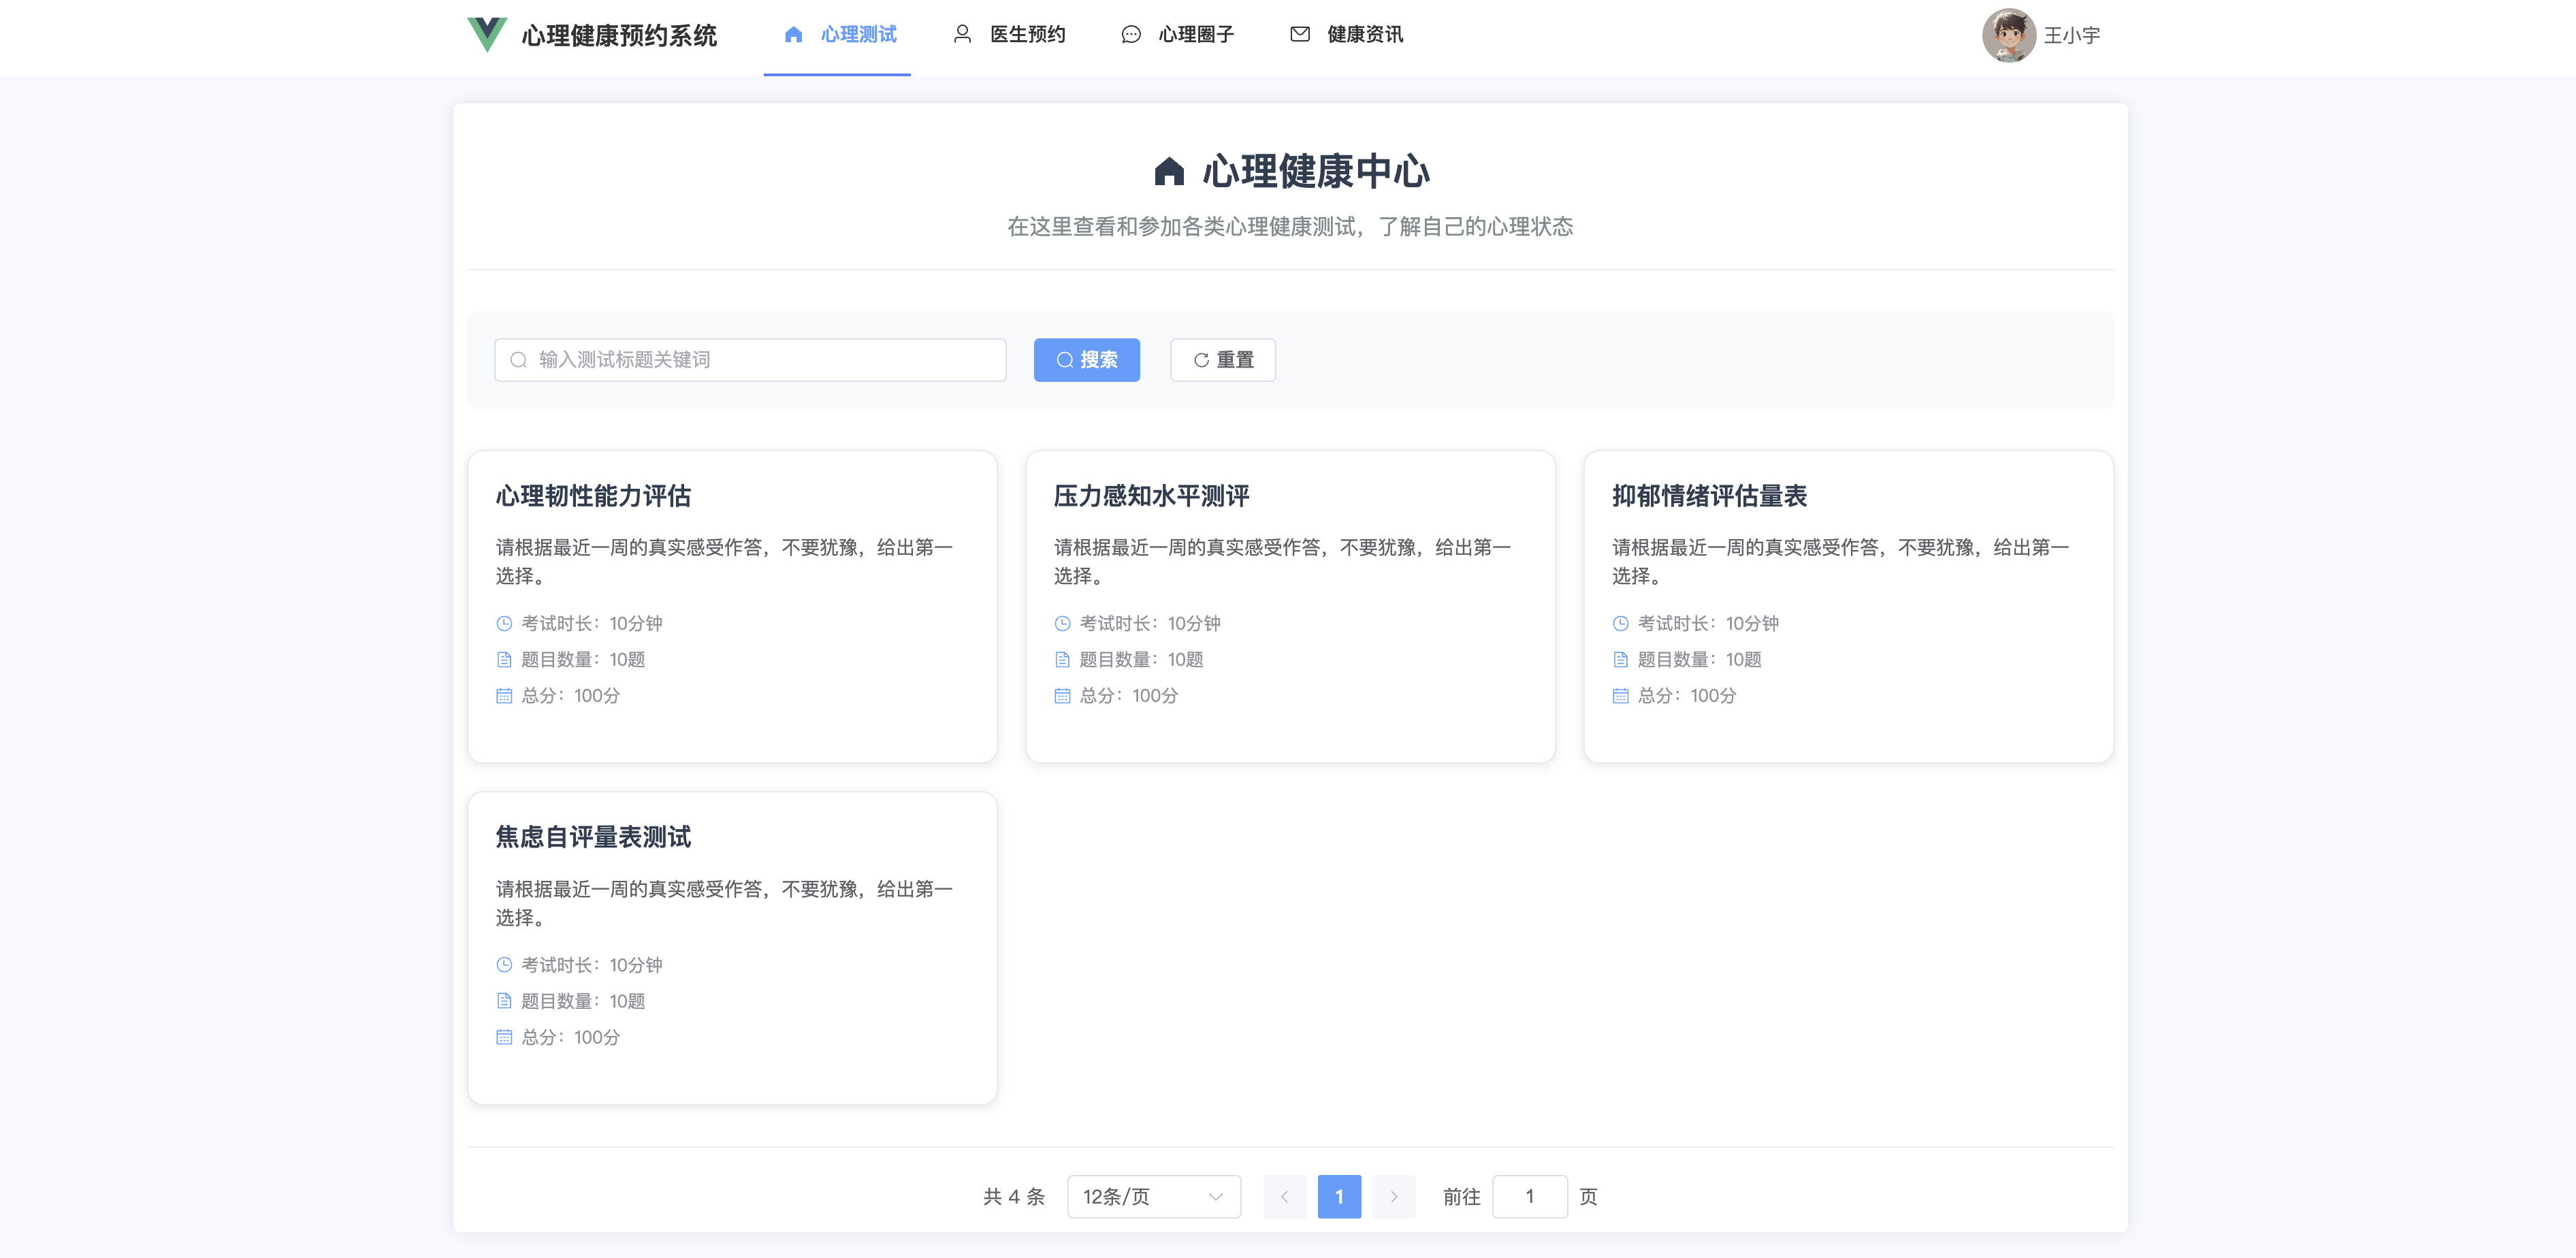Open the 健康资讯 menu item
Viewport: 2576px width, 1258px height.
[1364, 35]
